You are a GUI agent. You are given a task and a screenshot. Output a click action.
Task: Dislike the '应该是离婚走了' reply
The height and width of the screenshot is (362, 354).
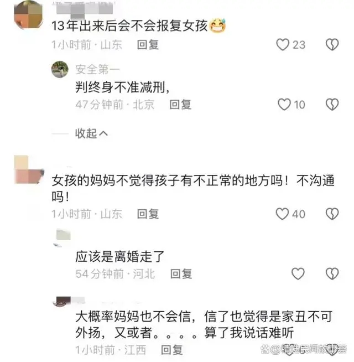click(x=332, y=274)
